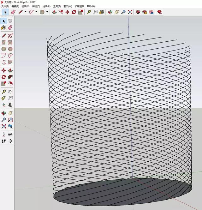This screenshot has width=202, height=210.
Task: Activate the Offset tool in the left tool set
Action: 10,84
